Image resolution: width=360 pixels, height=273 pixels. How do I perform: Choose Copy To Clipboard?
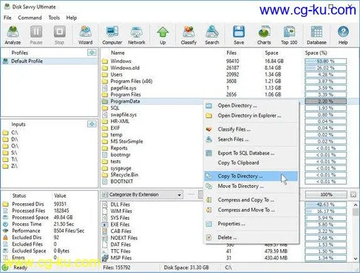coord(251,163)
